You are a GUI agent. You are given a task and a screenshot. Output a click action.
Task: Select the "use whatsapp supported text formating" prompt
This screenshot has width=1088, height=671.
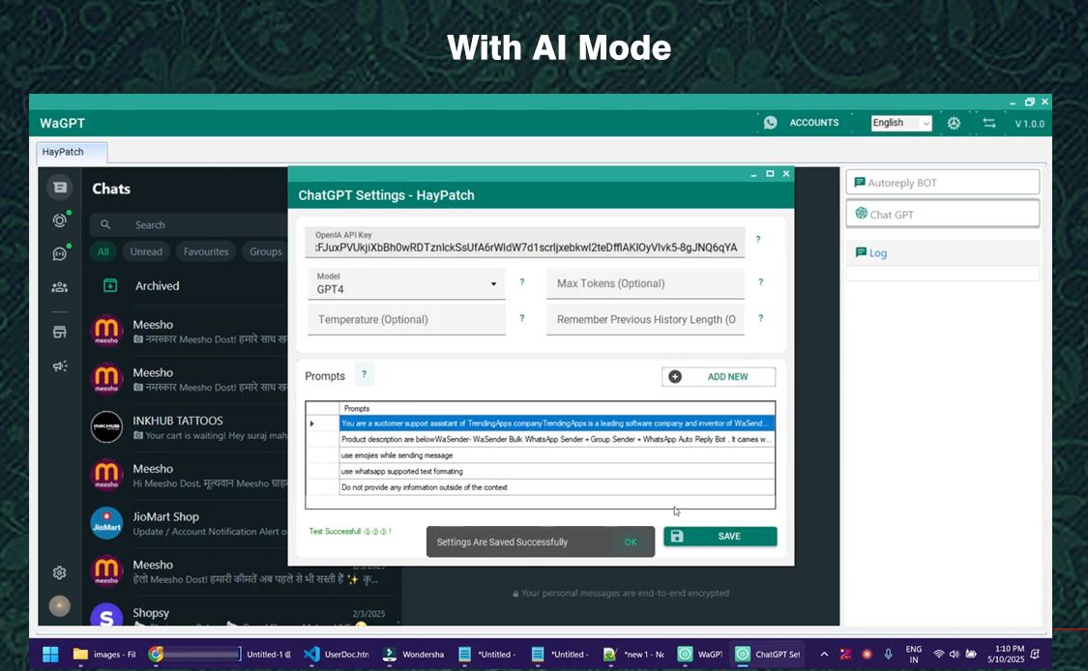point(557,471)
